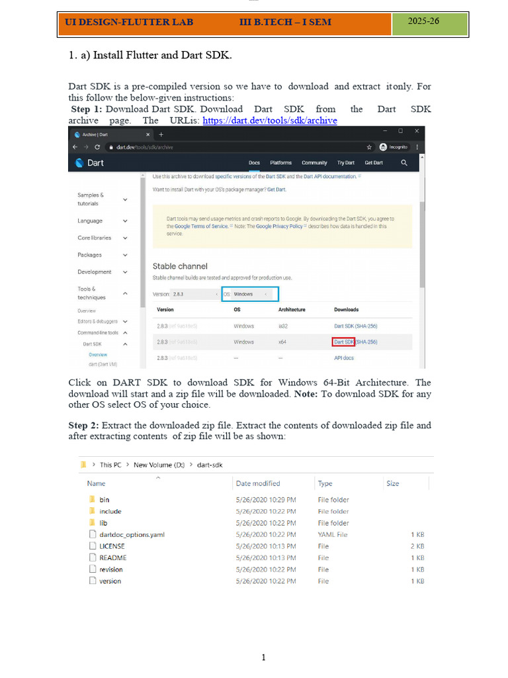Minimize the browser window
508x678 pixels.
[384, 130]
